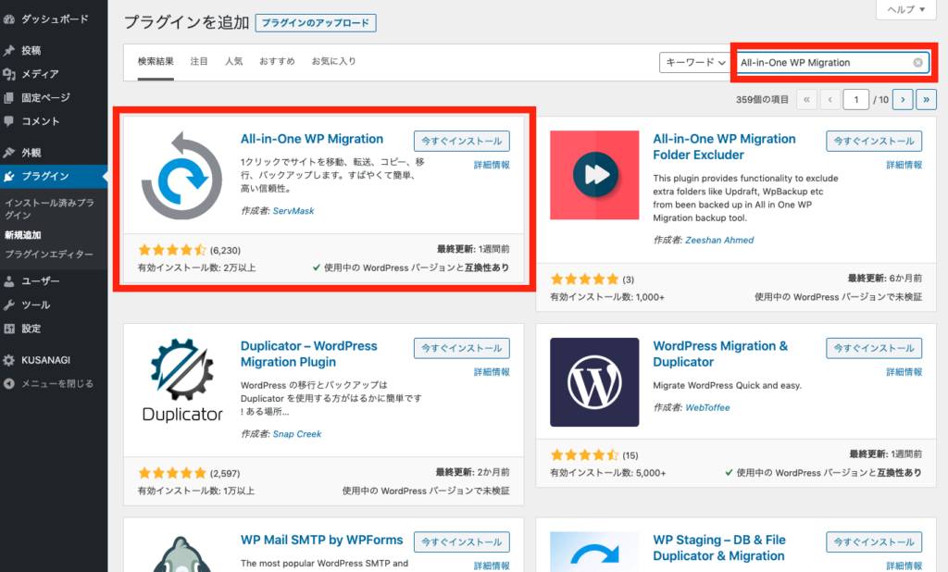
Task: Click the wrench icon beside ツール
Action: pyautogui.click(x=9, y=305)
